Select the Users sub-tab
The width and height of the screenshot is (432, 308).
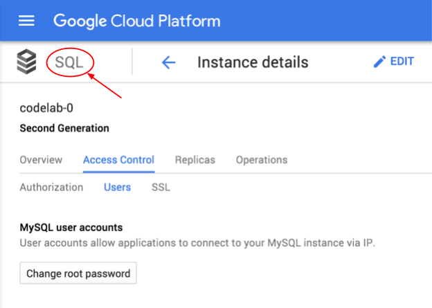point(118,188)
